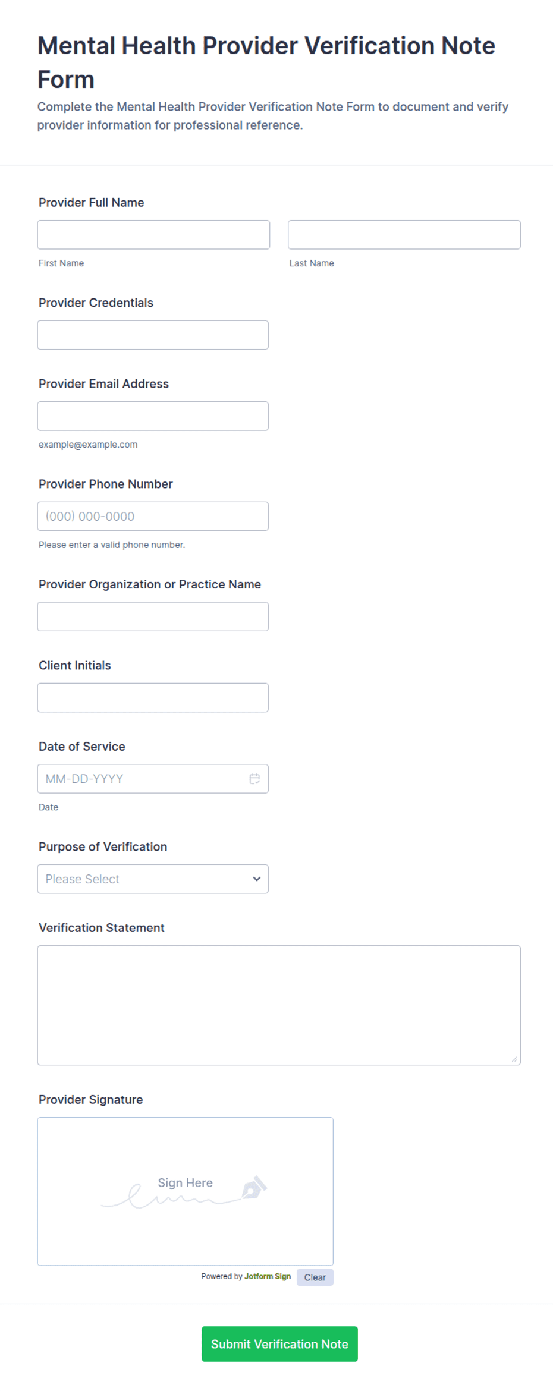Open the Jotform Sign link
Screen dimensions: 553x1391
click(x=268, y=1276)
